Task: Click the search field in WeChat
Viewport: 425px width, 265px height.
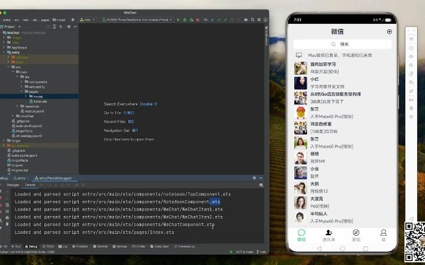Action: pos(342,44)
